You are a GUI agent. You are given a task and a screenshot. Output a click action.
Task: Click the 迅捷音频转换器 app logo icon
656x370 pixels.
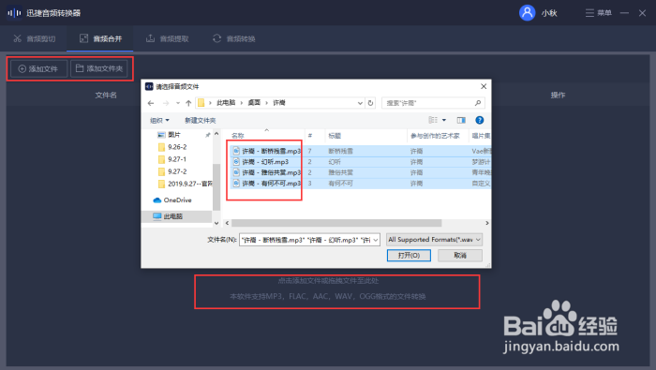14,13
